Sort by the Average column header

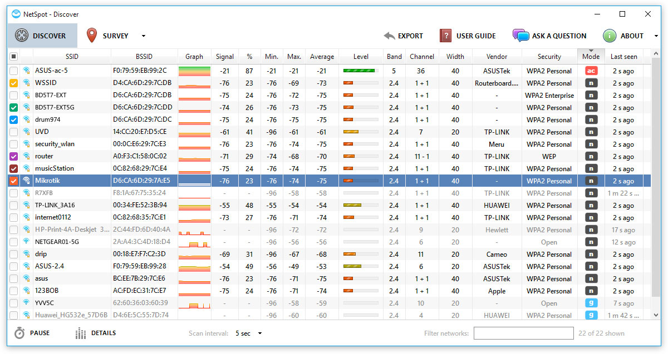(322, 56)
